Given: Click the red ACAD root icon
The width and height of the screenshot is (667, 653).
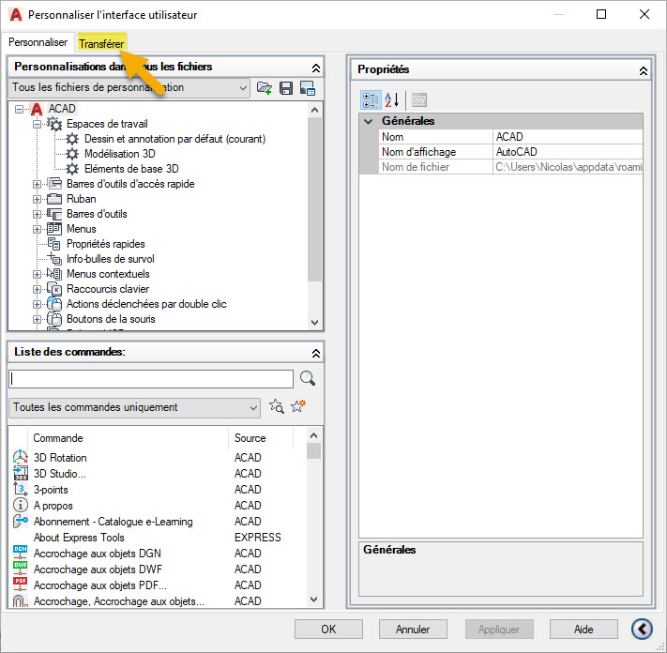Looking at the screenshot, I should [37, 110].
